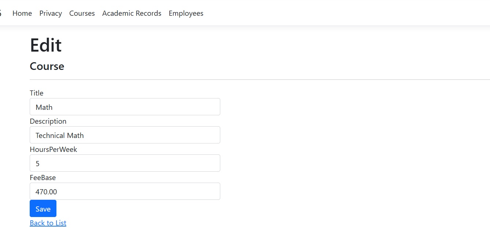Select the HoursPerWeek input showing 5
The image size is (490, 228).
tap(125, 163)
